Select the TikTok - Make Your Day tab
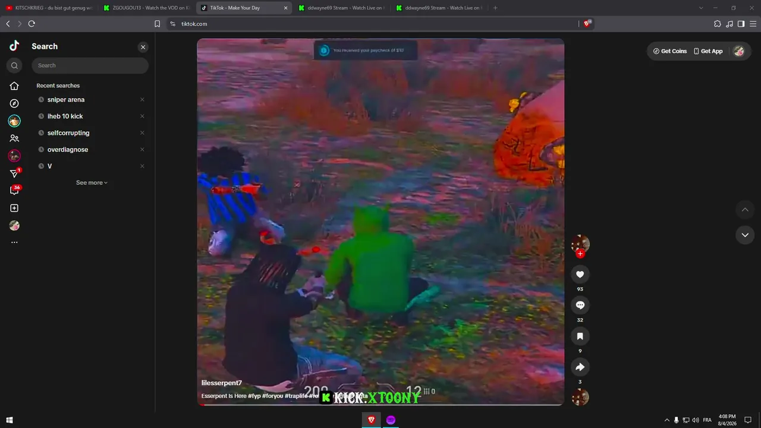This screenshot has height=428, width=761. click(x=244, y=8)
